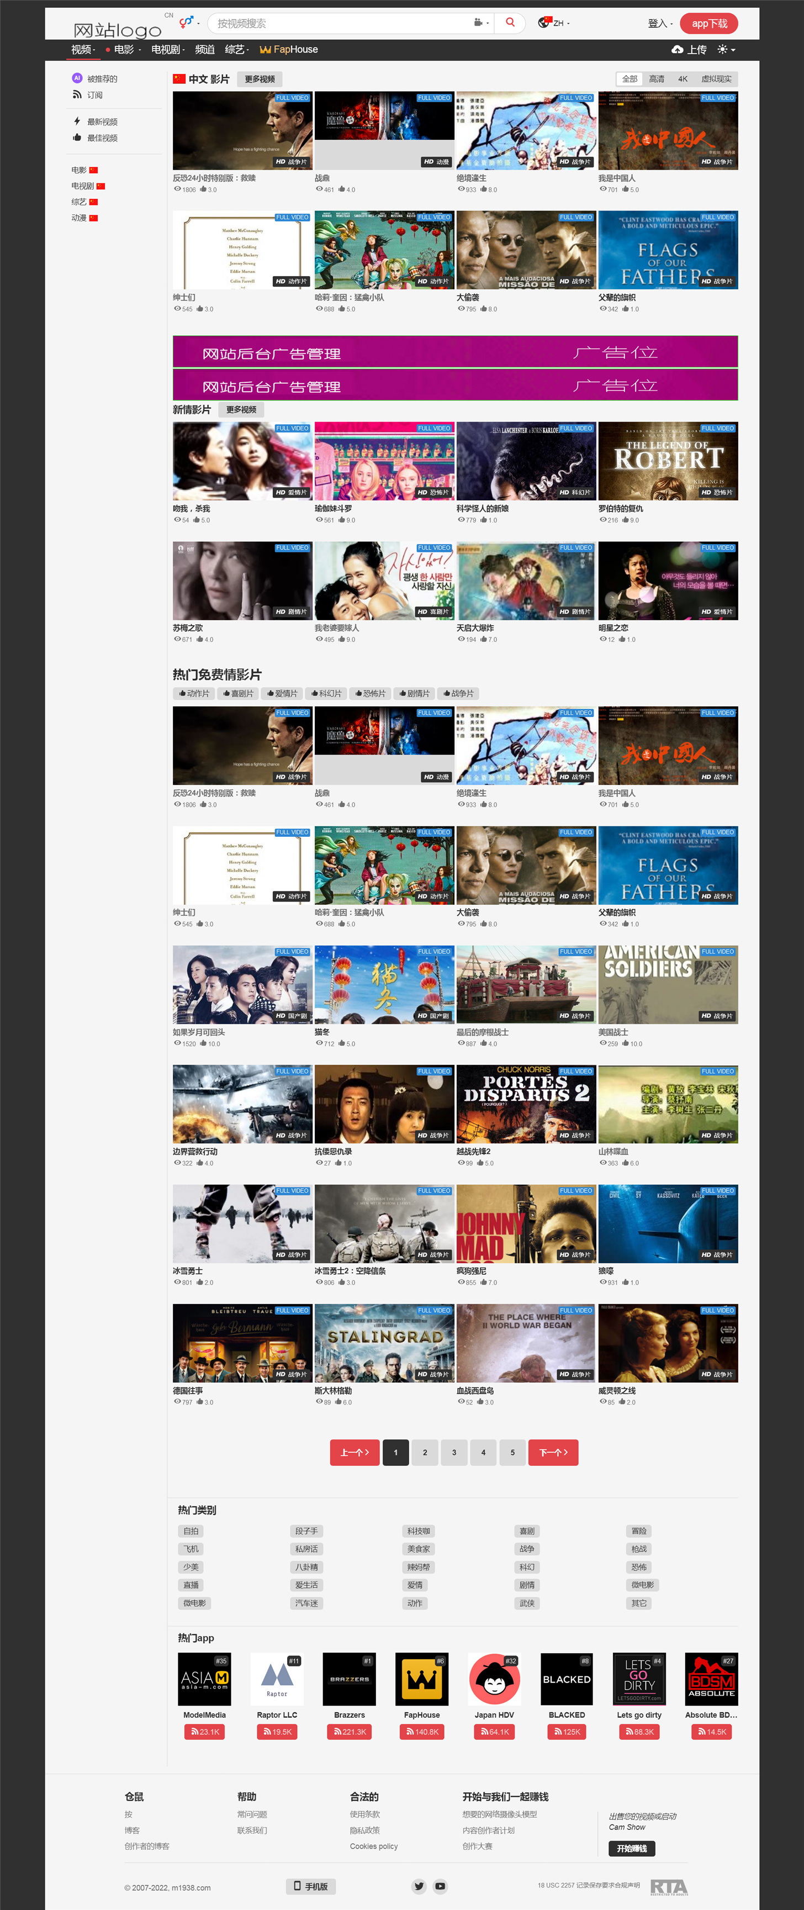Go to page 5
The width and height of the screenshot is (804, 1910).
pyautogui.click(x=513, y=1453)
